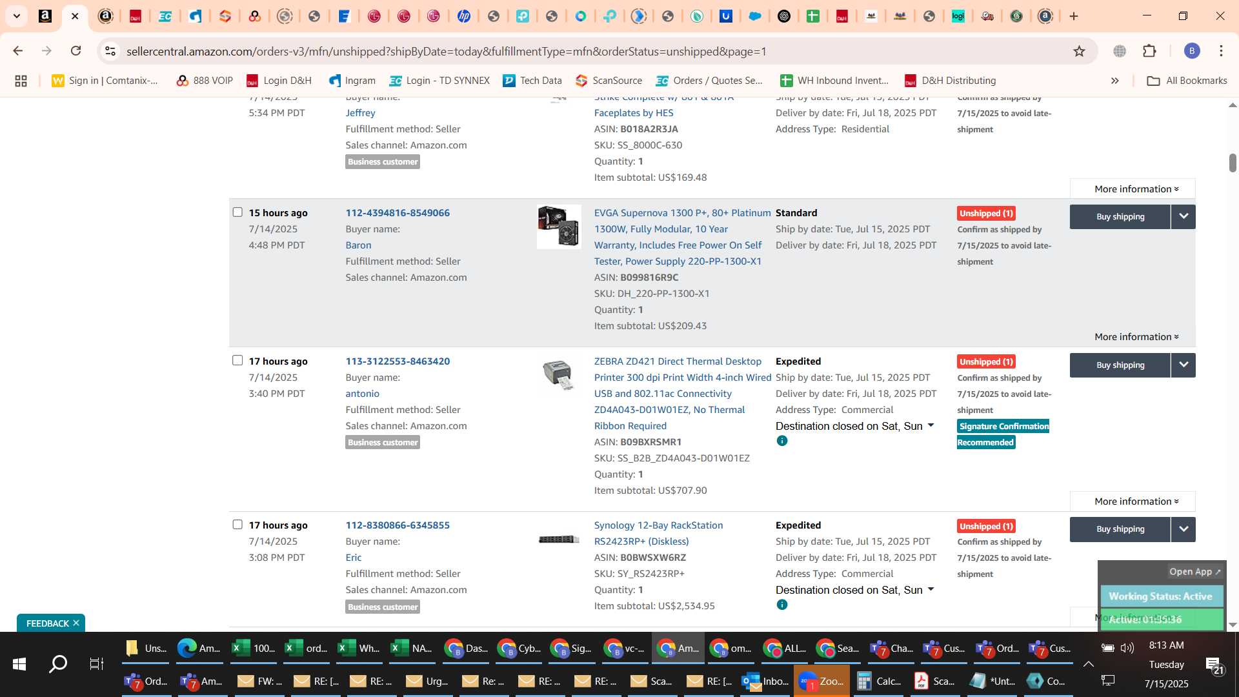
Task: Dismiss the FEEDBACK widget
Action: tap(76, 623)
